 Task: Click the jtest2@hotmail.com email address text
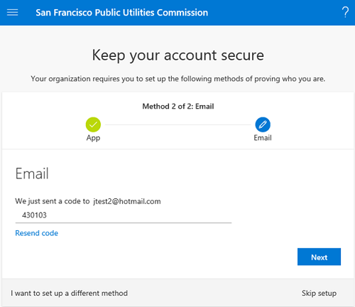point(127,201)
